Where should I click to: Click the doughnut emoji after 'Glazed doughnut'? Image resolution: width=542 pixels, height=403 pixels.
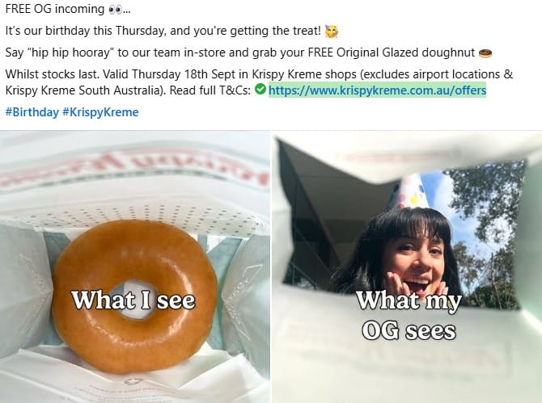click(485, 53)
